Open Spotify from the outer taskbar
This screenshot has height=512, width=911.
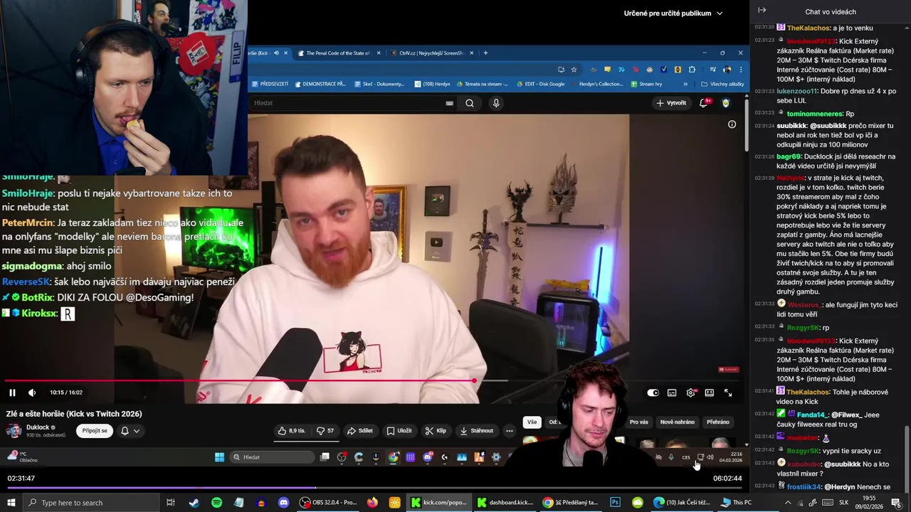click(x=216, y=503)
